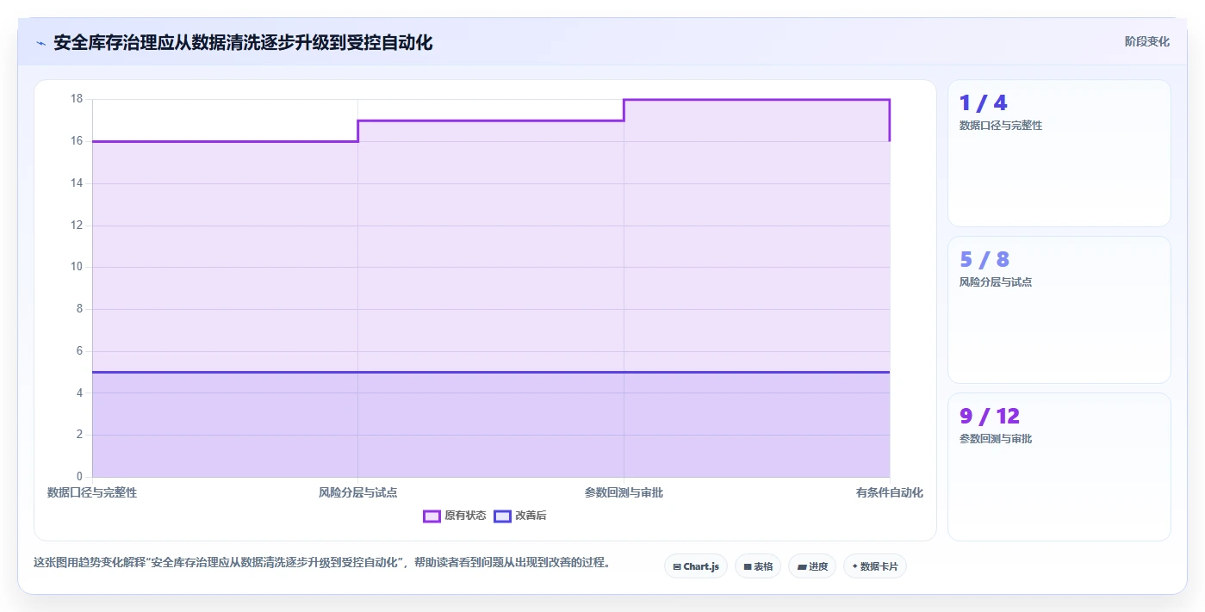Viewport: 1205px width, 612px height.
Task: Click the chart title 安全库存治理应从数据清洗逐步升级到受控自动化
Action: click(243, 42)
